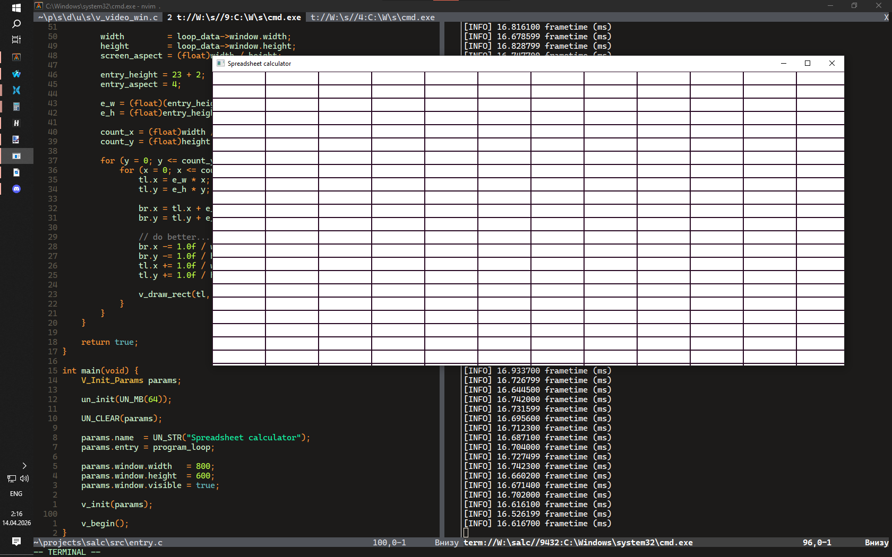Minimize the Spreadsheet calculator window

pyautogui.click(x=783, y=63)
